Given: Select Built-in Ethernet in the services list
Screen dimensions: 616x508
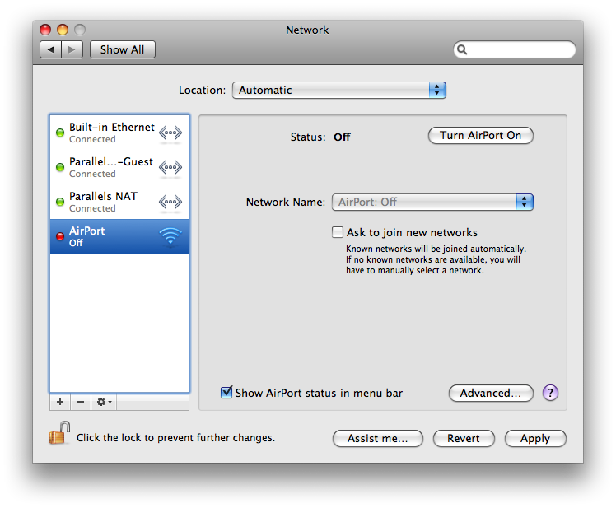Looking at the screenshot, I should click(119, 133).
